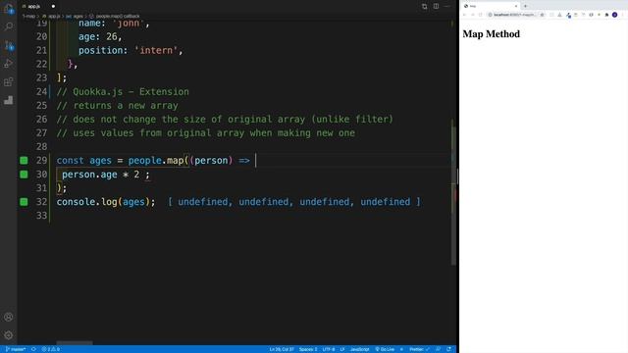Open the people.map() callback breadcrumb
The height and width of the screenshot is (353, 628).
pyautogui.click(x=115, y=17)
